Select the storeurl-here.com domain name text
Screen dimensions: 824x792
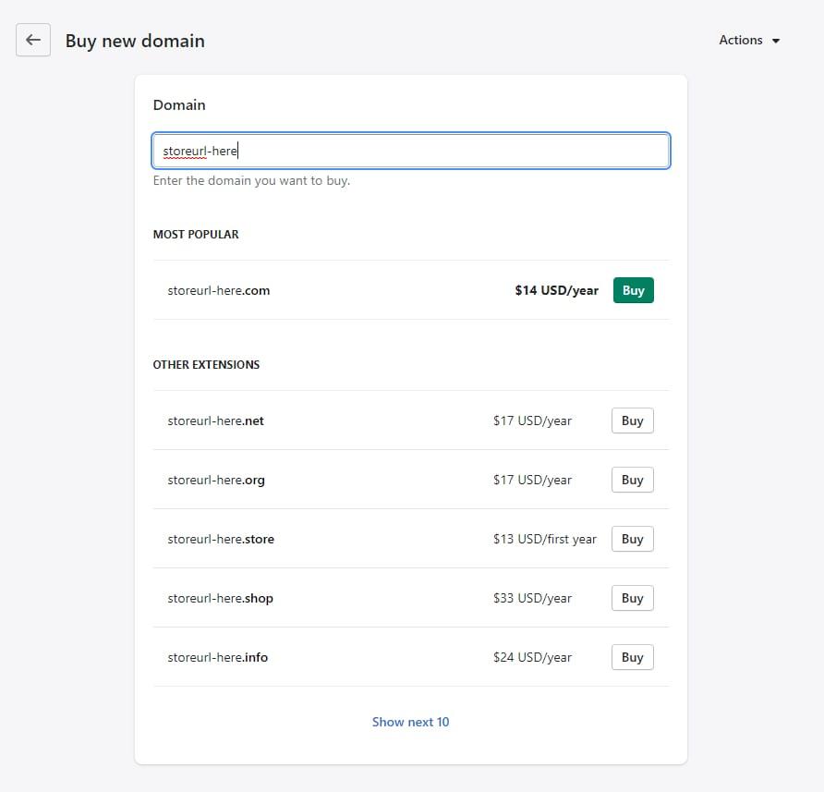(x=219, y=290)
